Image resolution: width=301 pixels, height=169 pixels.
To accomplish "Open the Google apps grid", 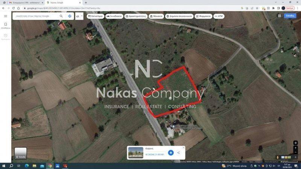I will (x=279, y=16).
